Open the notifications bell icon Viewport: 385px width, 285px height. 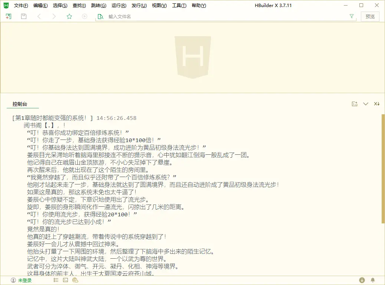click(373, 280)
